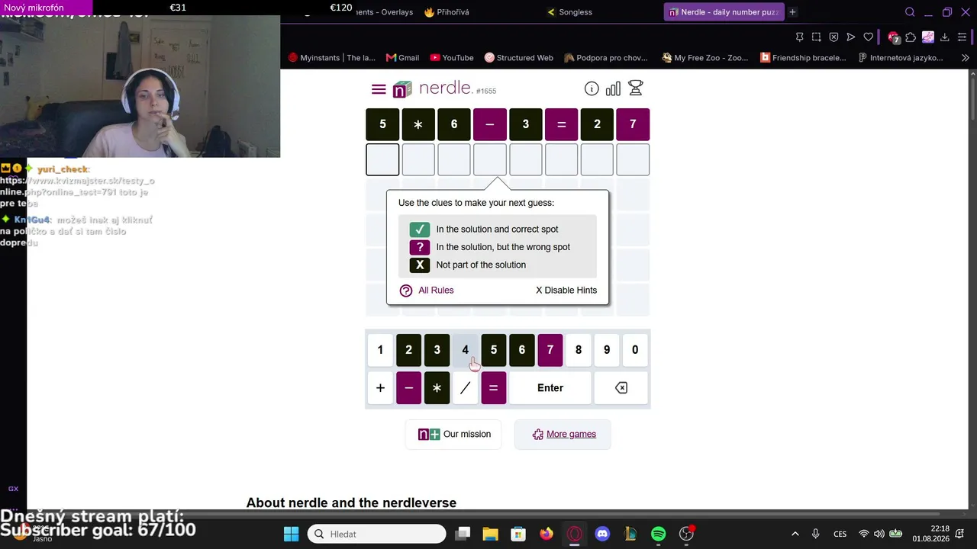Click the Windows taskbar search box

point(376,534)
